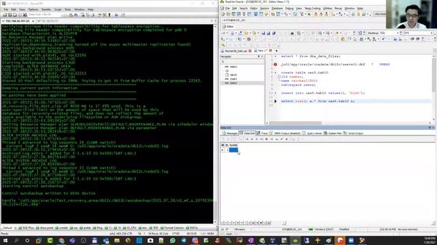Image resolution: width=437 pixels, height=245 pixels.
Task: Expand the open file folder dropdown arrow
Action: click(250, 33)
